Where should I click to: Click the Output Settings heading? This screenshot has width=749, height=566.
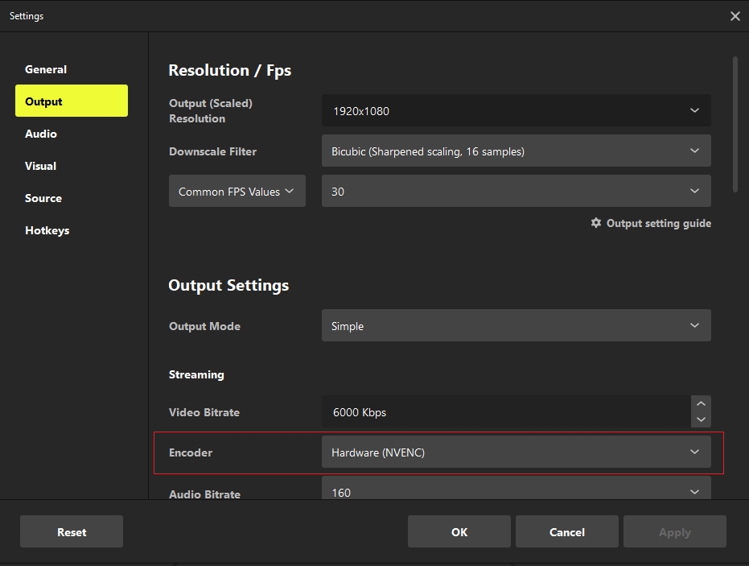(x=228, y=285)
